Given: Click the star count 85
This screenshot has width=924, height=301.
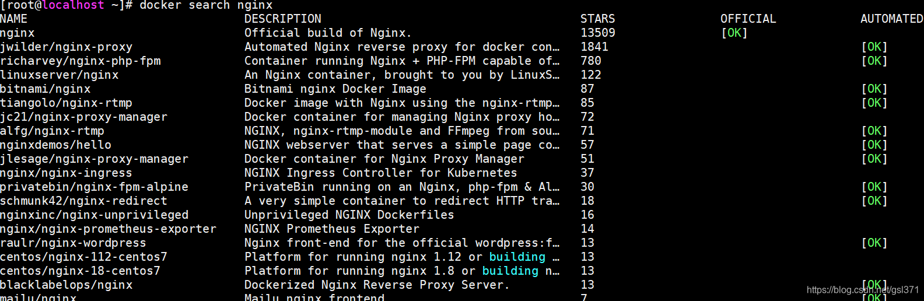Looking at the screenshot, I should coord(587,103).
